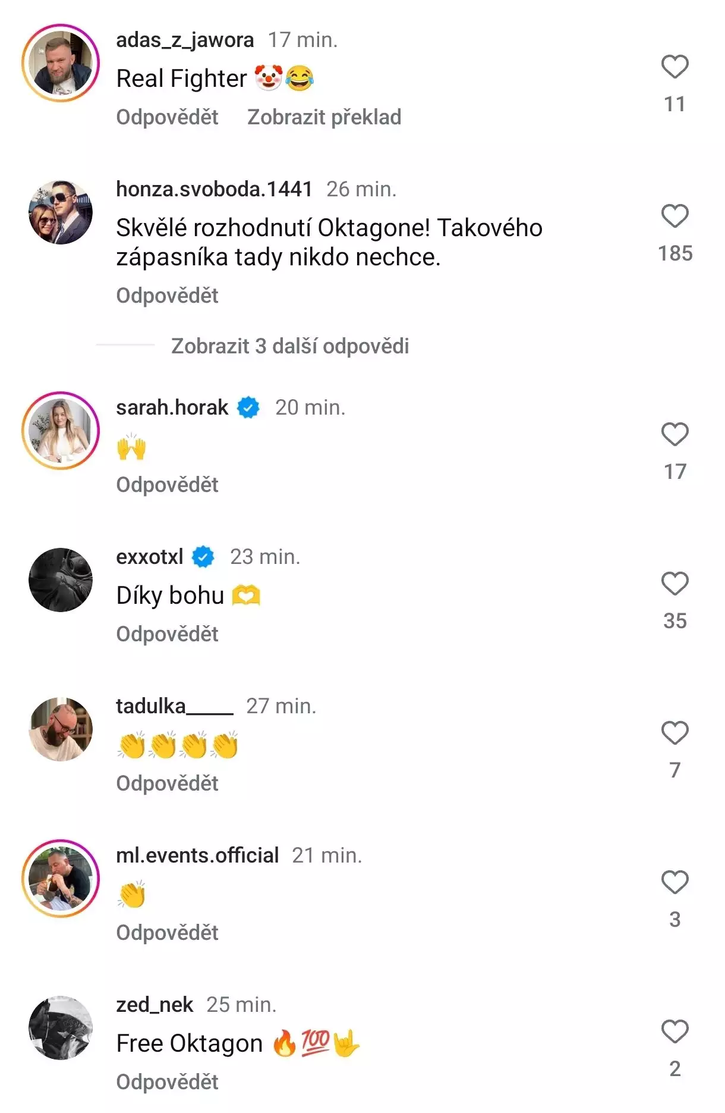Open the exxotxl username profile
Screen dimensions: 725x1113
tap(150, 557)
